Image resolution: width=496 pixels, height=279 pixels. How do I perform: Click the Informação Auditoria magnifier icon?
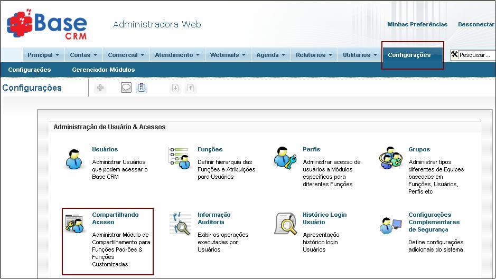(x=180, y=224)
